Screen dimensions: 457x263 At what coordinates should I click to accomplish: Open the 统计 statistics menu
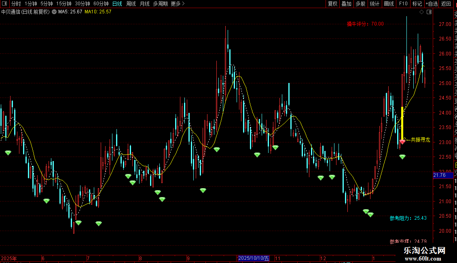pyautogui.click(x=374, y=4)
